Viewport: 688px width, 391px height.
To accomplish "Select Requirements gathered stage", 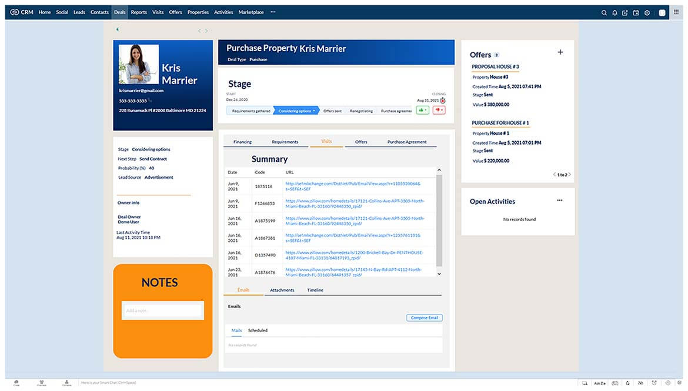I will pos(251,111).
